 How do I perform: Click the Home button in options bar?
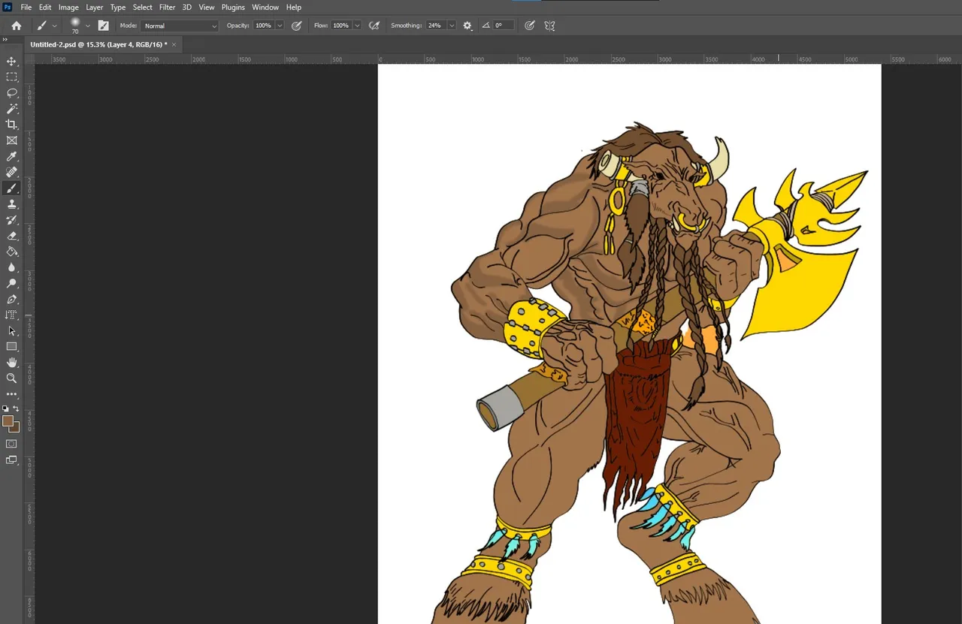[x=17, y=26]
